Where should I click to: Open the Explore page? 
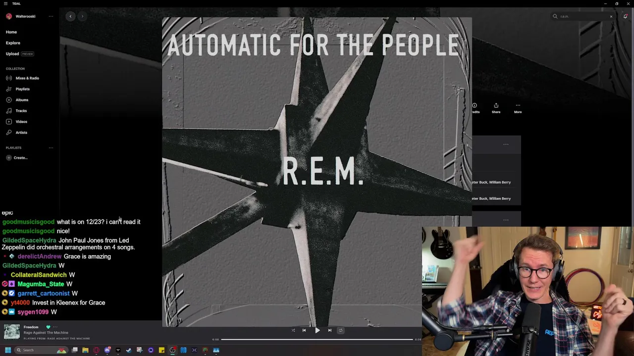pyautogui.click(x=13, y=43)
